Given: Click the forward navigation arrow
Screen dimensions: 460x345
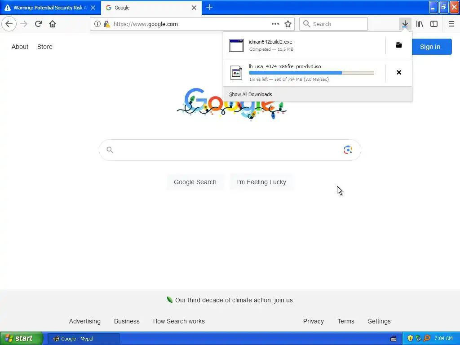Looking at the screenshot, I should (24, 24).
